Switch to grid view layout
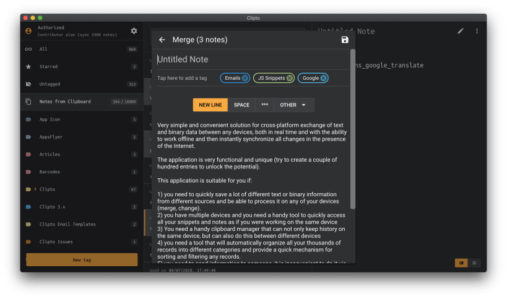Image resolution: width=507 pixels, height=299 pixels. click(x=461, y=263)
